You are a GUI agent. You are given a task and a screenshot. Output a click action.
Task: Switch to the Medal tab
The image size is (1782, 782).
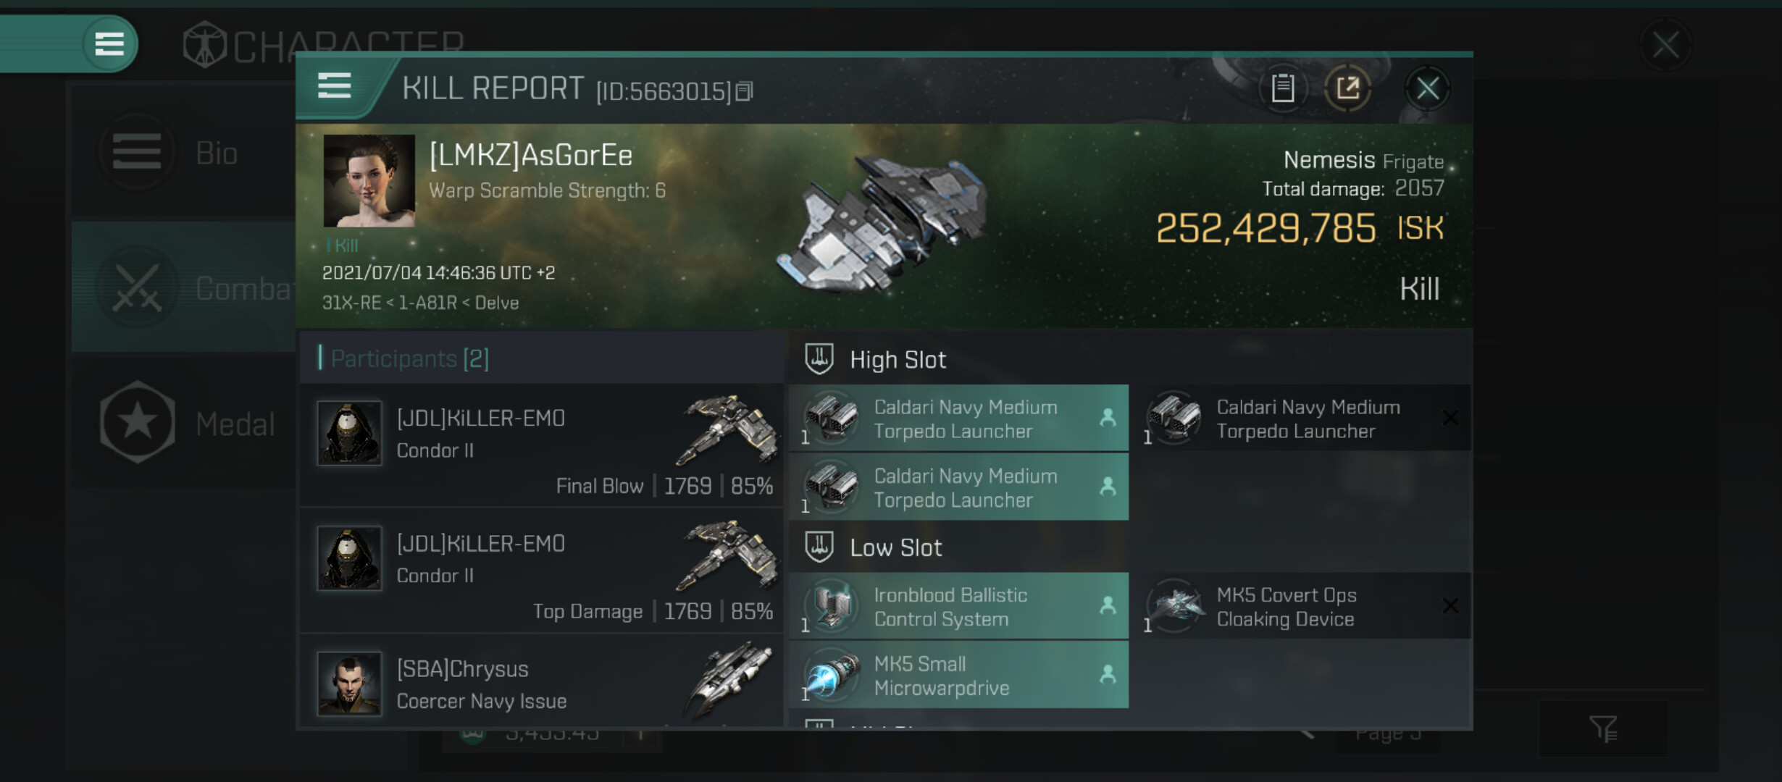tap(183, 424)
